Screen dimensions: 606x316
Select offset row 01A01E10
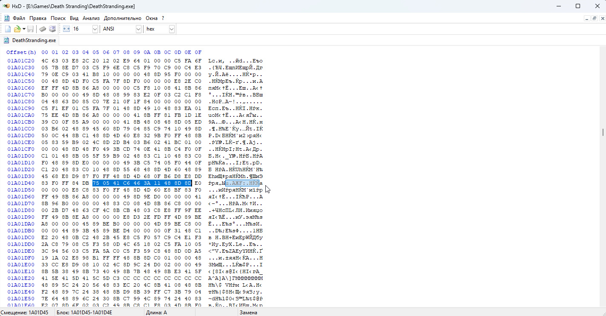[x=21, y=271]
